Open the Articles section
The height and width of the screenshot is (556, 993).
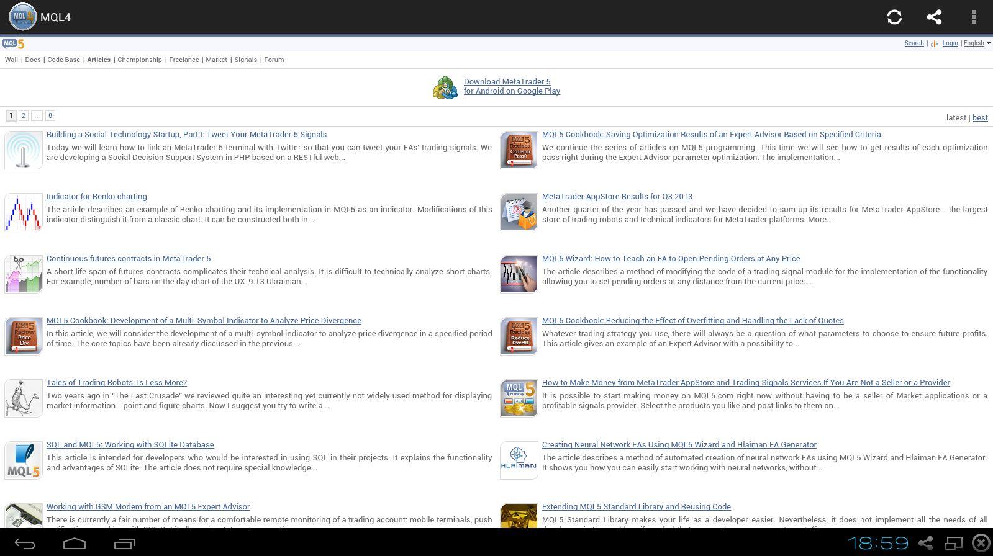pyautogui.click(x=99, y=60)
